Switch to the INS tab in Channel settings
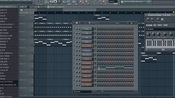This screenshot has width=175, height=98. click(x=155, y=25)
